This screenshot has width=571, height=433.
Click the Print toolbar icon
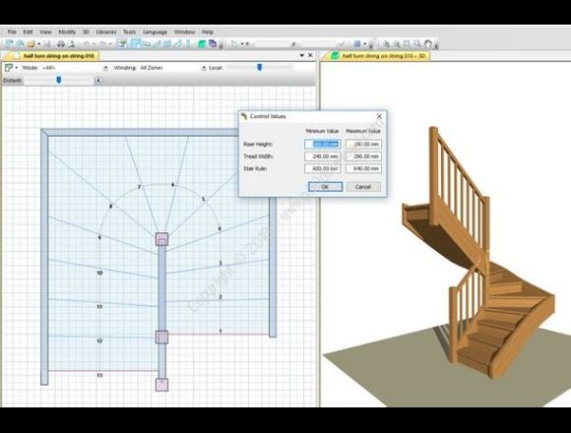click(61, 44)
